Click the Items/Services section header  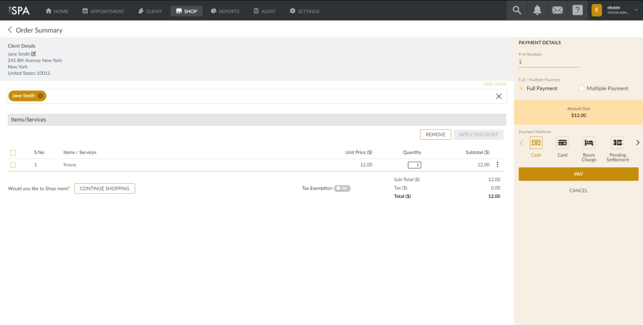pos(257,120)
